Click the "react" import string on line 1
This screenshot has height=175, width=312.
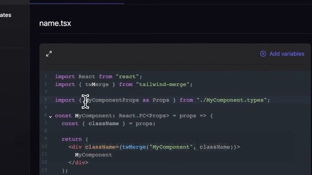(127, 77)
